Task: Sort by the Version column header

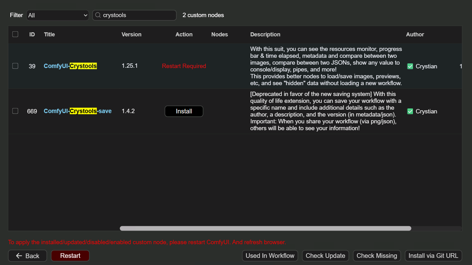Action: click(x=131, y=34)
